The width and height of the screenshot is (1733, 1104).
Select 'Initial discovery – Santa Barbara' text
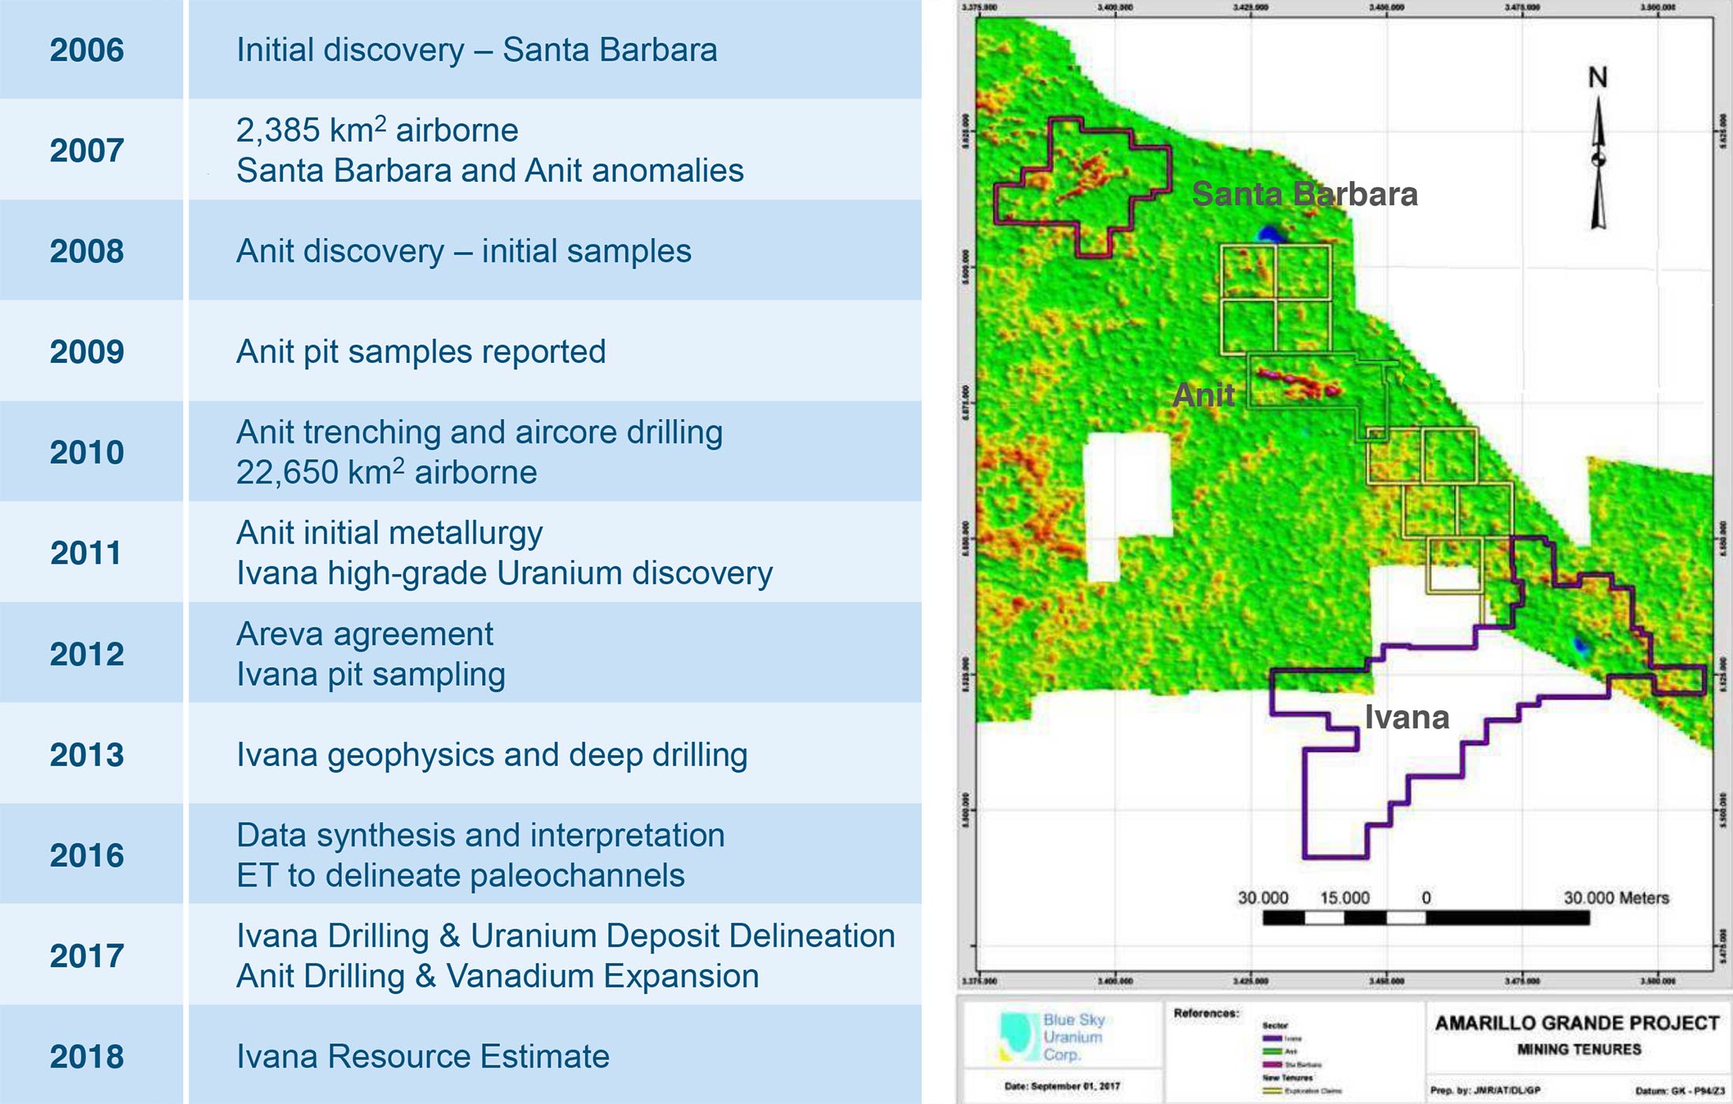pos(477,50)
